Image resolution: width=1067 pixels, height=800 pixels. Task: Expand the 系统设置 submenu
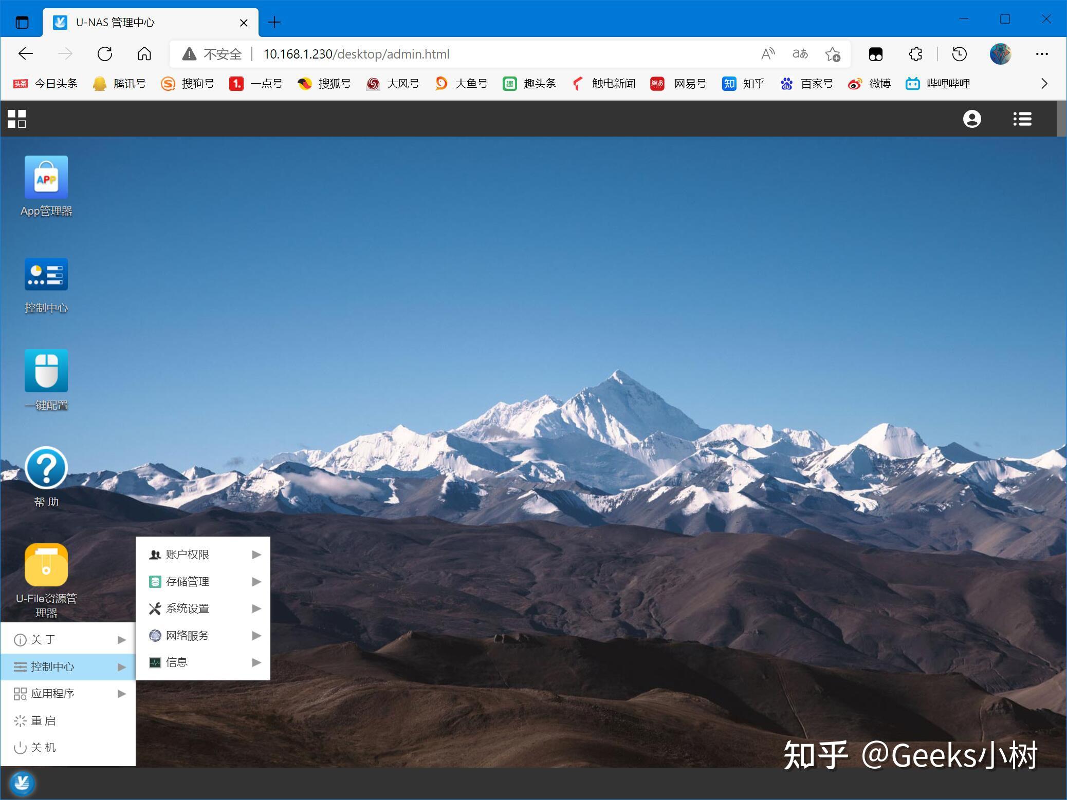coord(203,608)
